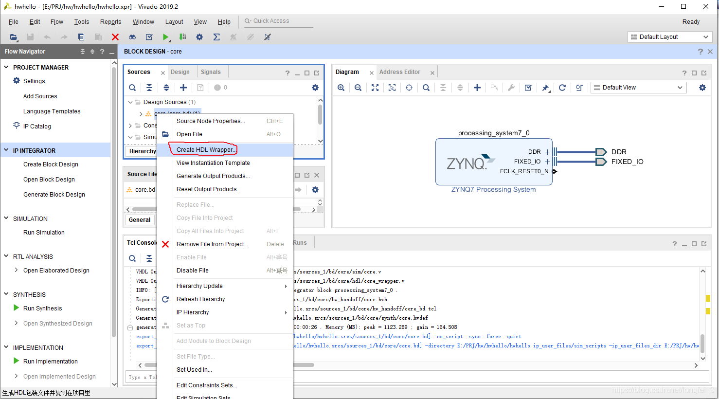Click Add IP plus icon in Diagram toolbar

click(477, 88)
